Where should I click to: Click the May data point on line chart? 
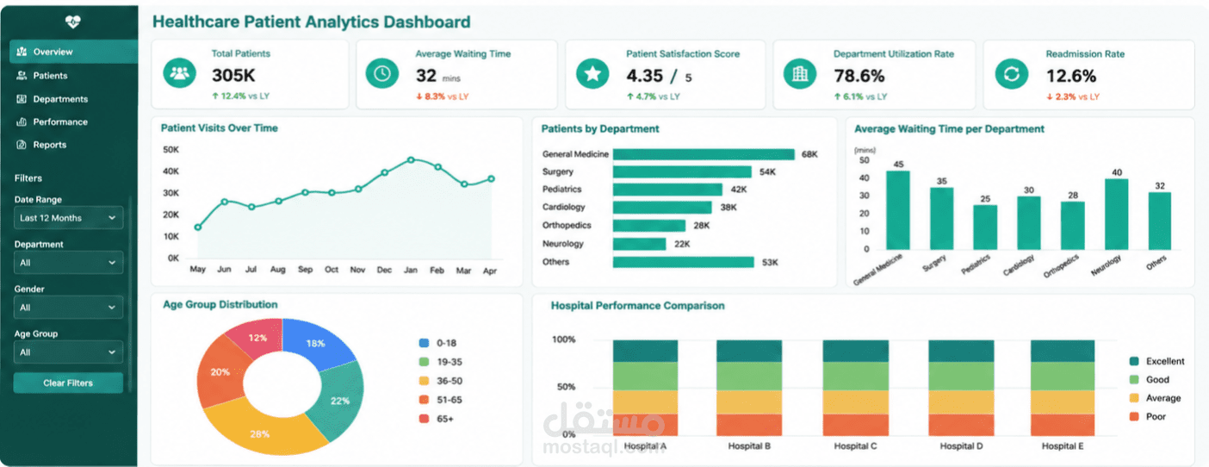[198, 227]
